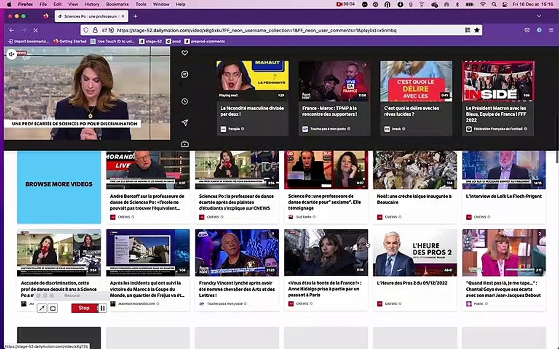
Task: Select arrow tool in Record panel
Action: (x=42, y=308)
